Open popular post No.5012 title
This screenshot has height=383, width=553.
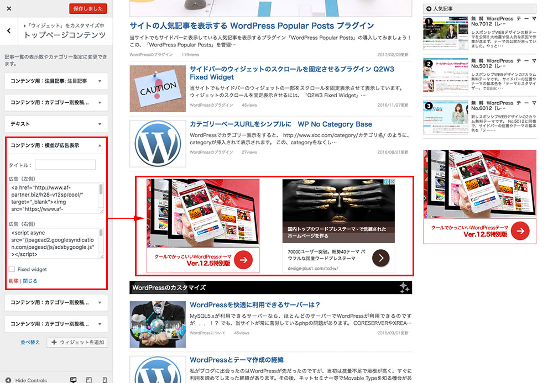504,64
